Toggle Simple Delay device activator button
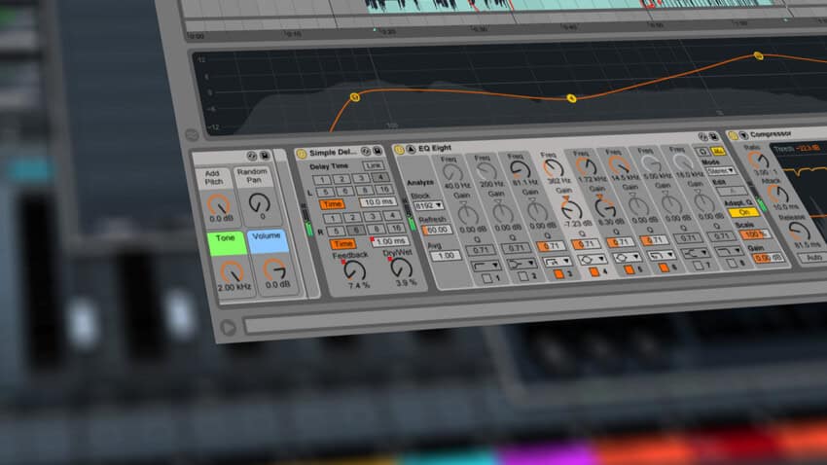The height and width of the screenshot is (465, 827). (302, 154)
